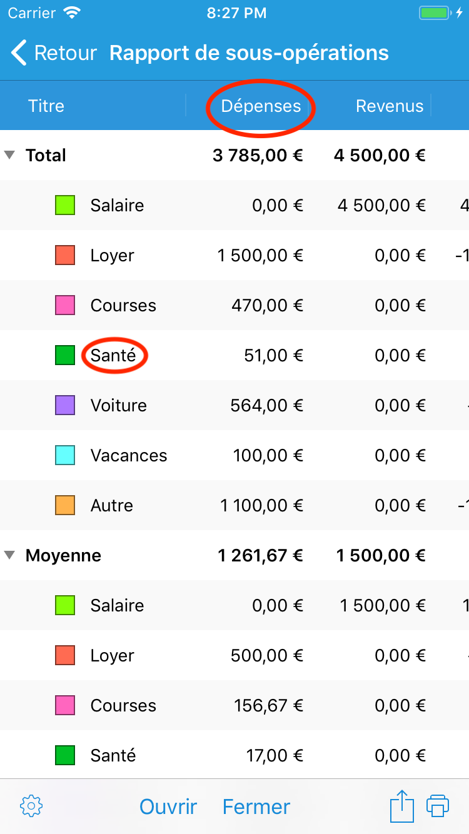Tap the share export icon
The width and height of the screenshot is (469, 834).
coord(402,806)
